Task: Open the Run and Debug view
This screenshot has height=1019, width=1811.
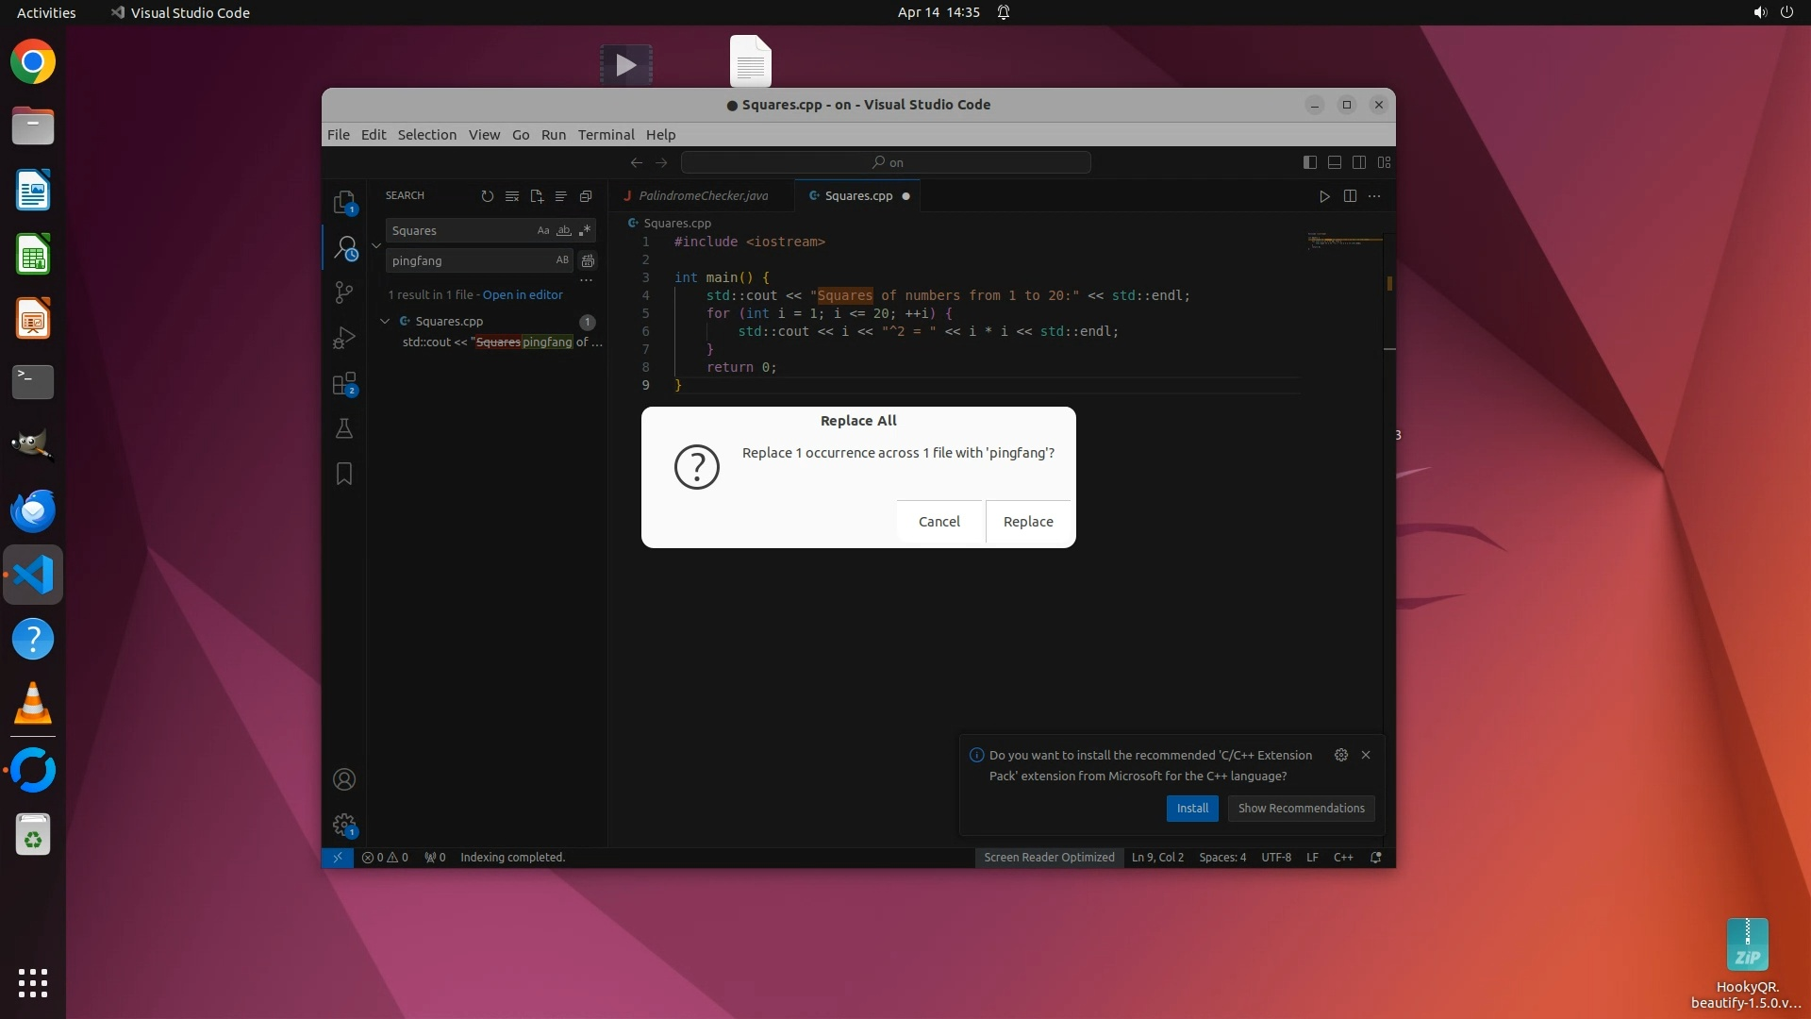Action: pyautogui.click(x=344, y=338)
